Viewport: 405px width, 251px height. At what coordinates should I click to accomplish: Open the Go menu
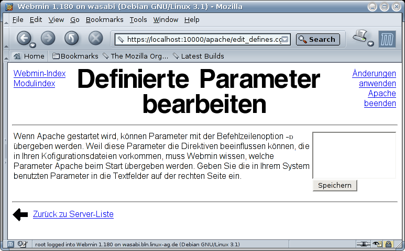pos(74,20)
